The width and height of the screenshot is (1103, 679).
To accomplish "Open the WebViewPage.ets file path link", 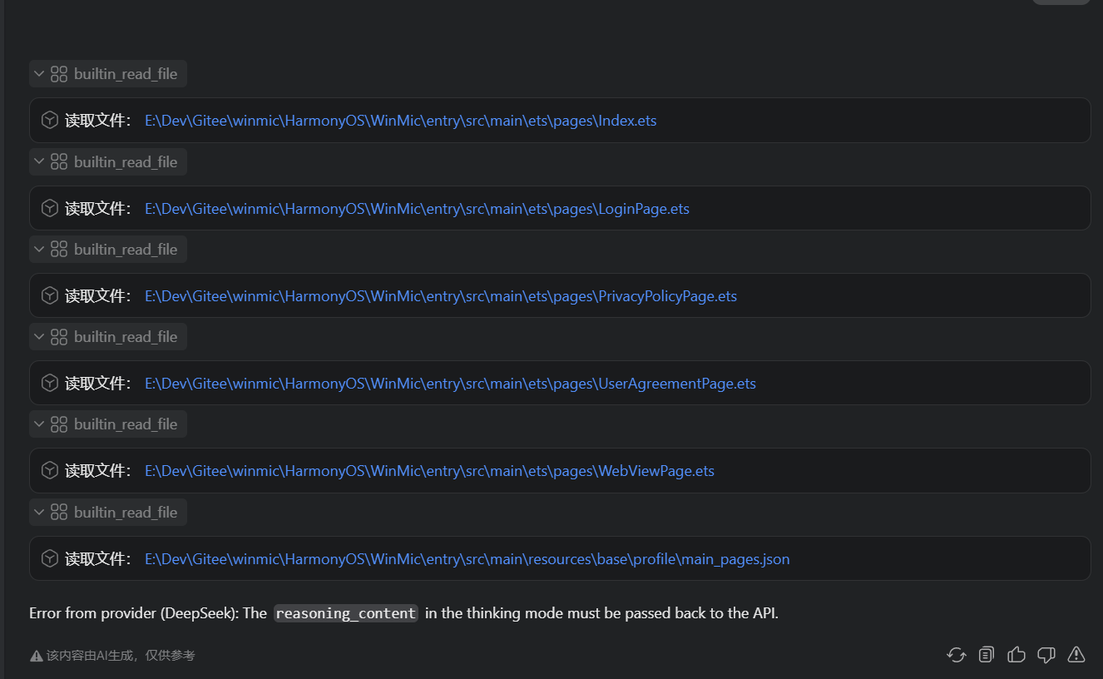I will 429,470.
